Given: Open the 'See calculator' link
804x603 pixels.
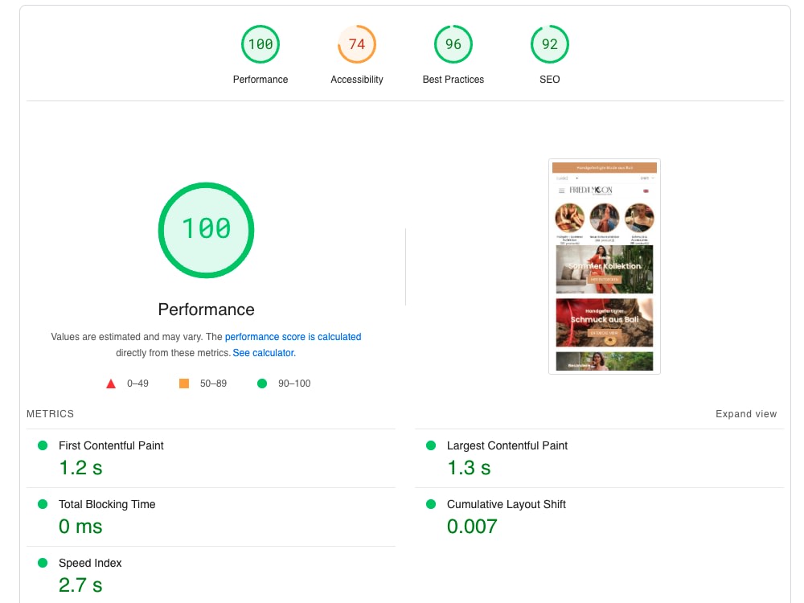Looking at the screenshot, I should point(264,353).
